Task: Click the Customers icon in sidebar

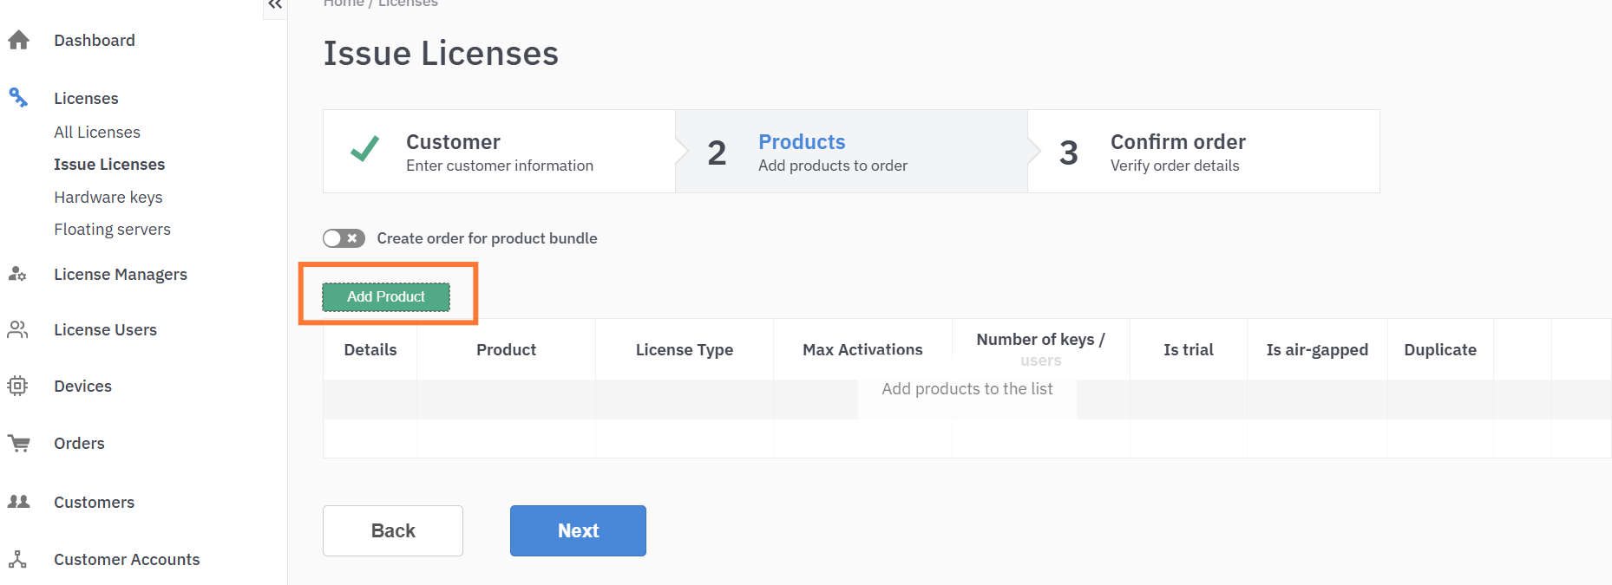Action: (x=18, y=502)
